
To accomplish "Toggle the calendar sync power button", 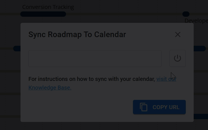I will 177,58.
